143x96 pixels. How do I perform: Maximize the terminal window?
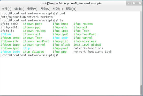[134, 3]
